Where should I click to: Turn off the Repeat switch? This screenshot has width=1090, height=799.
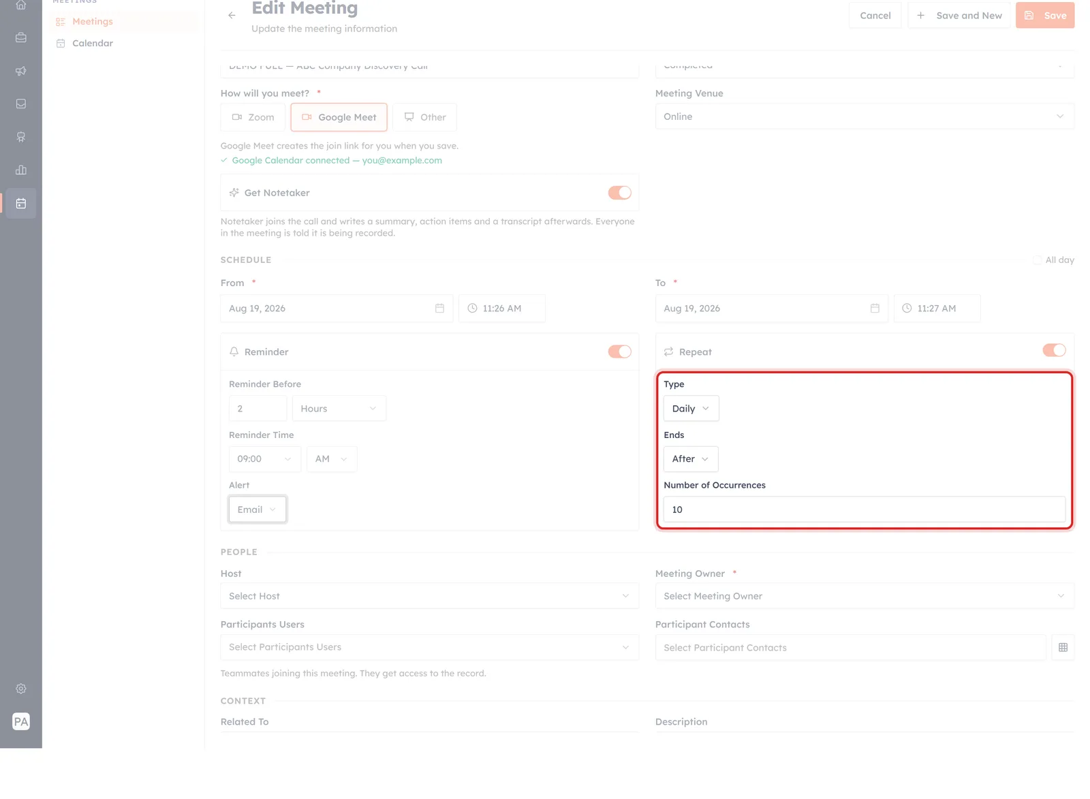coord(1054,350)
